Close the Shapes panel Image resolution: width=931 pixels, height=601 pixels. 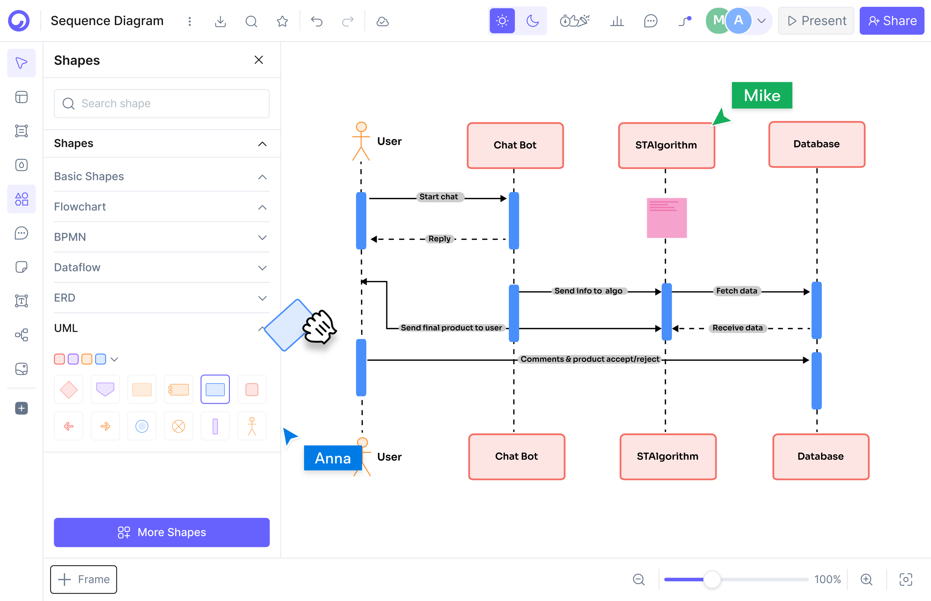[x=259, y=60]
